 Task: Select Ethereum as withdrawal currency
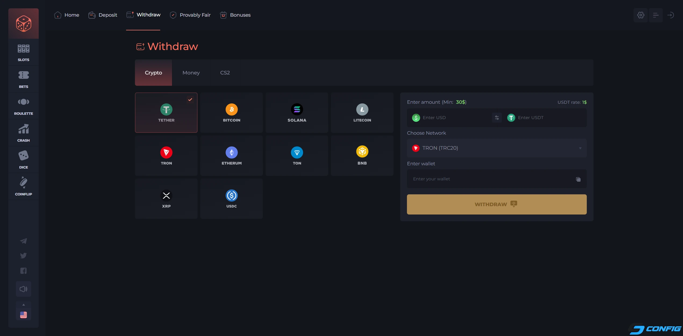point(231,155)
